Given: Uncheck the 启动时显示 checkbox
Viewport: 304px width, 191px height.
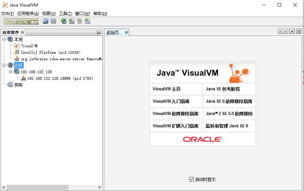Looking at the screenshot, I should pyautogui.click(x=191, y=179).
